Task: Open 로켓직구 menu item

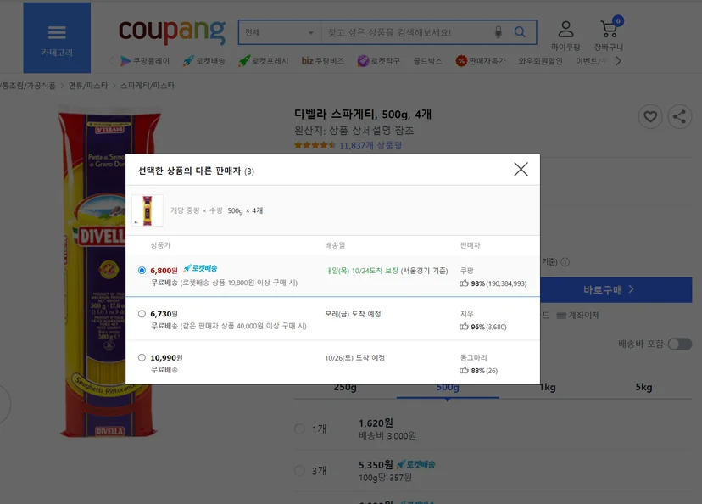Action: [x=379, y=61]
